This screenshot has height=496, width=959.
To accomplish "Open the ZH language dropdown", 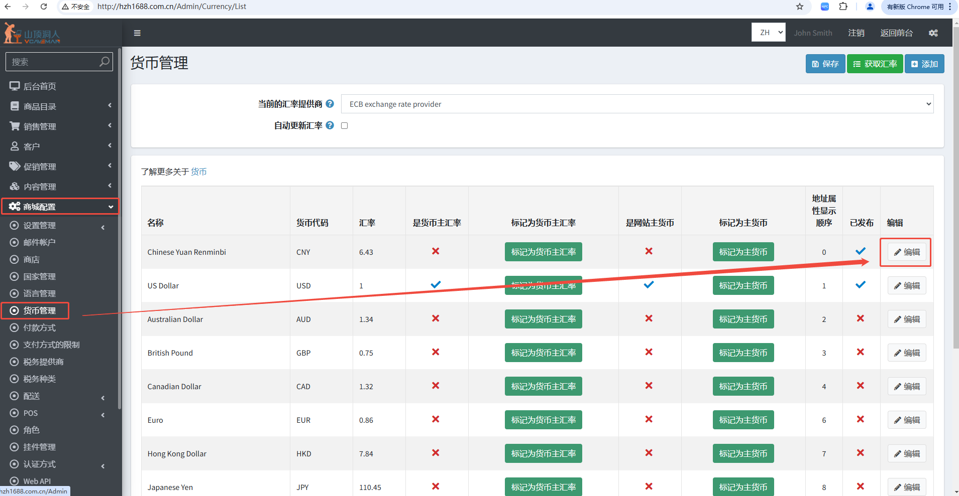I will [768, 33].
